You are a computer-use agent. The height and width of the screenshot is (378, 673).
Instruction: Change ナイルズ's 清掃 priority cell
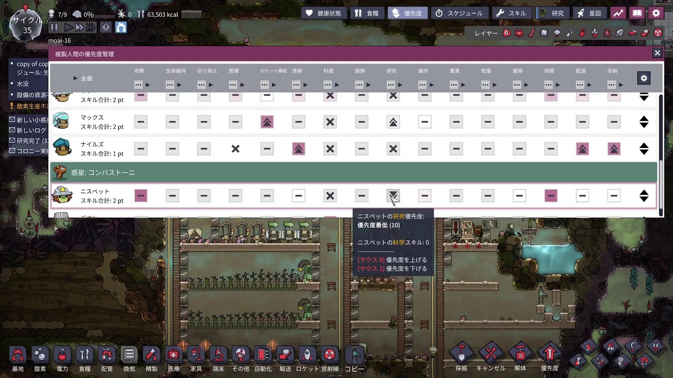[x=299, y=149]
